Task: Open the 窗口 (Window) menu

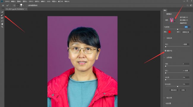Action: tap(61, 1)
